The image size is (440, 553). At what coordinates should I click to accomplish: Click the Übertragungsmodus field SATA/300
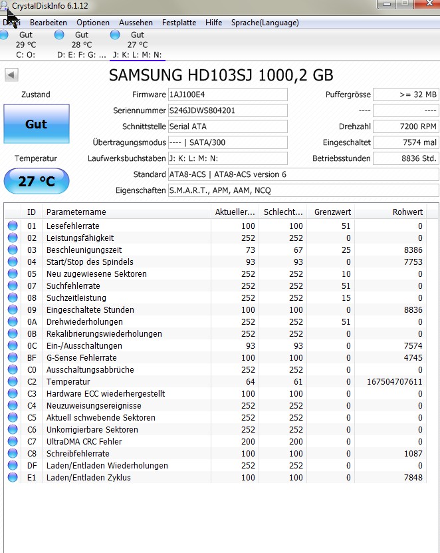227,142
